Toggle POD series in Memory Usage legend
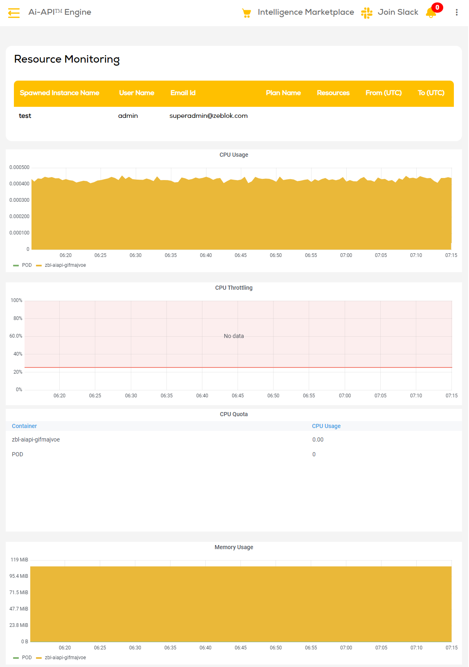 (27, 658)
